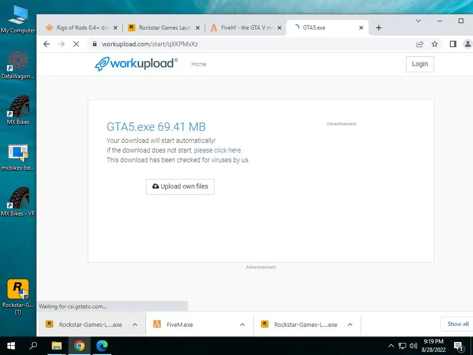473x355 pixels.
Task: Click the Login button
Action: click(x=420, y=64)
